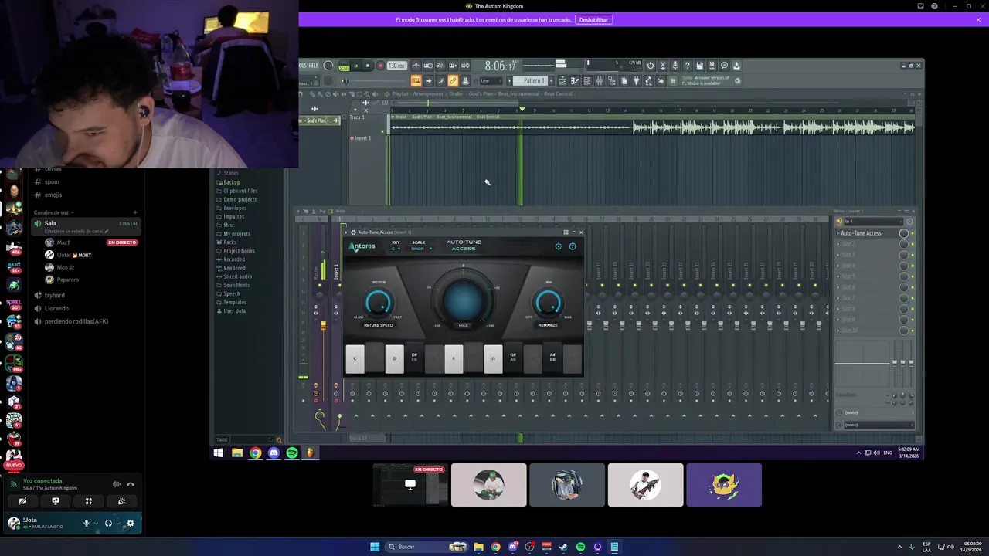Mute microphone in Discord user panel
Image resolution: width=989 pixels, height=556 pixels.
(x=87, y=523)
